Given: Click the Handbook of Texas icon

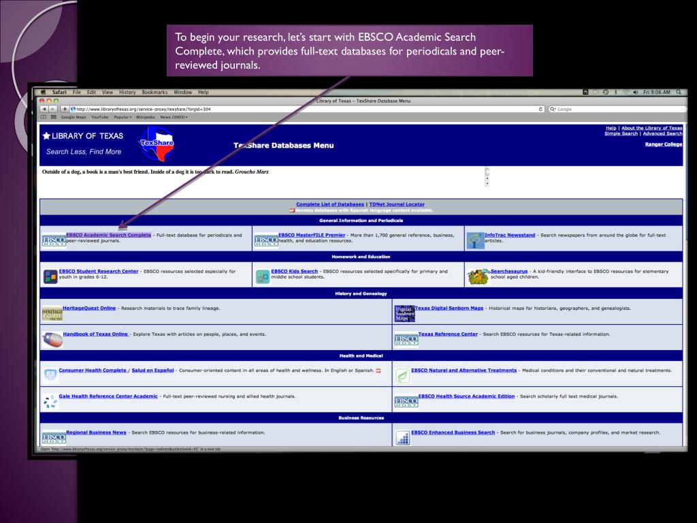Looking at the screenshot, I should (x=52, y=340).
